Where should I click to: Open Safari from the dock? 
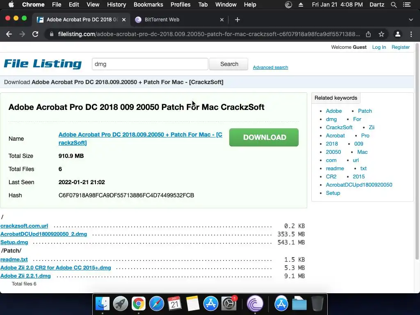(156, 304)
